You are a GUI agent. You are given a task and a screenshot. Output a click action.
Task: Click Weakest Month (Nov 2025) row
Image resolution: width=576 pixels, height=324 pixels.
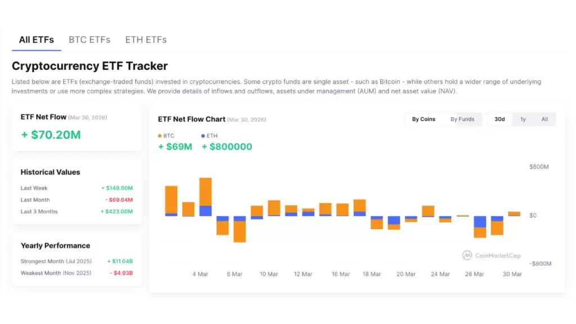click(76, 273)
